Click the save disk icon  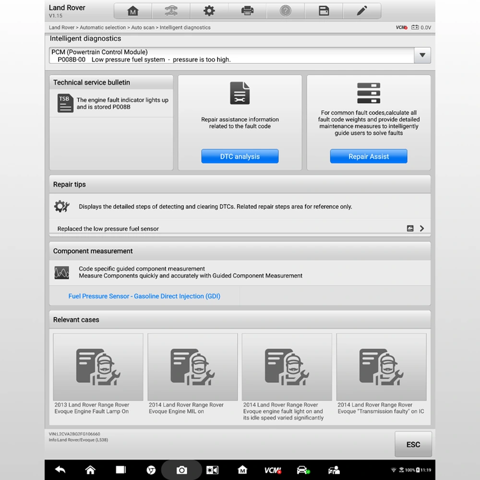coord(324,11)
